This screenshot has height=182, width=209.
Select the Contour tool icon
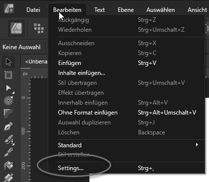pyautogui.click(x=8, y=101)
